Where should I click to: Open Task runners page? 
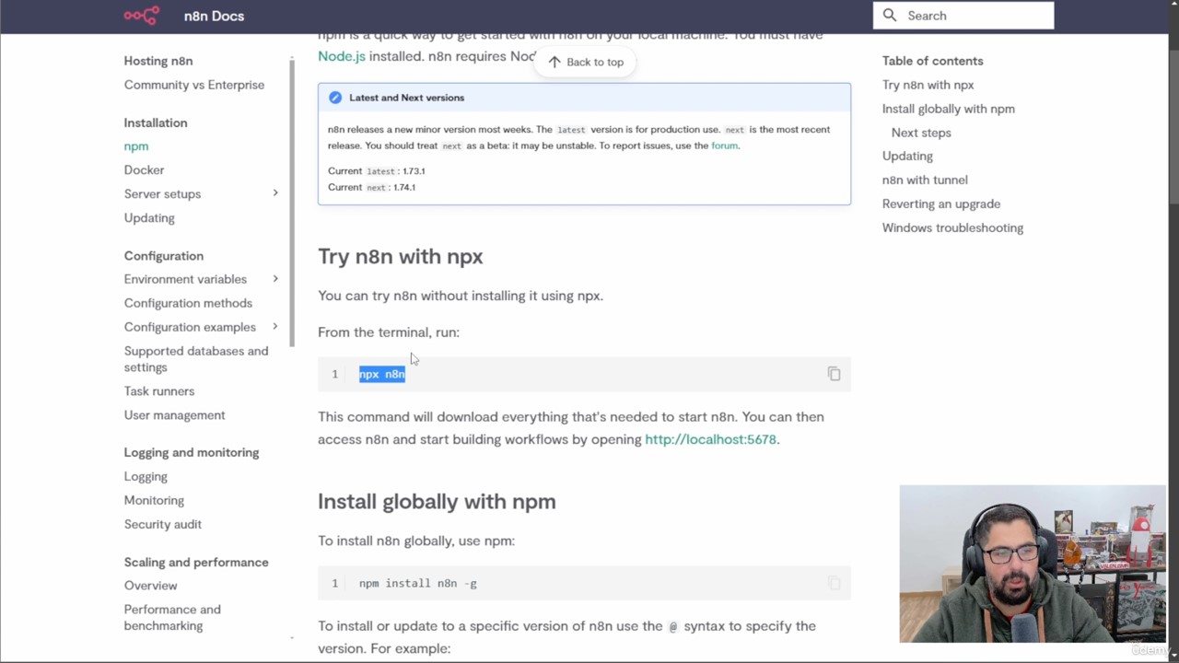[x=159, y=391]
